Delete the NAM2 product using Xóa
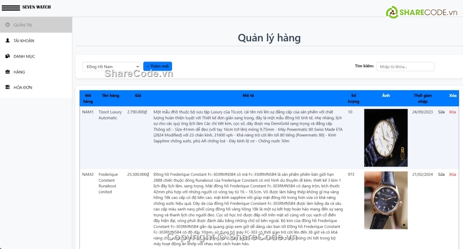The height and width of the screenshot is (249, 463). tap(452, 174)
